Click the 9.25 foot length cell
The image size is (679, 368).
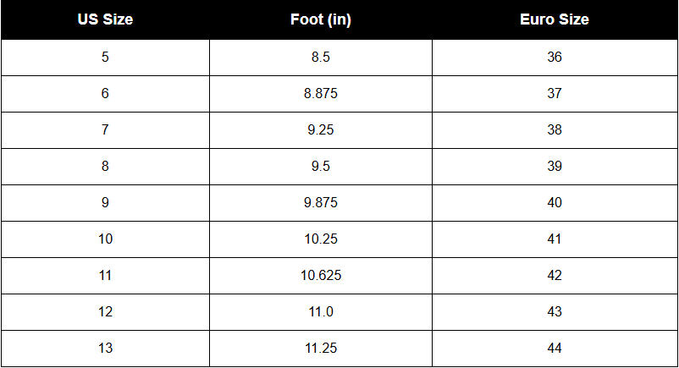tap(320, 130)
